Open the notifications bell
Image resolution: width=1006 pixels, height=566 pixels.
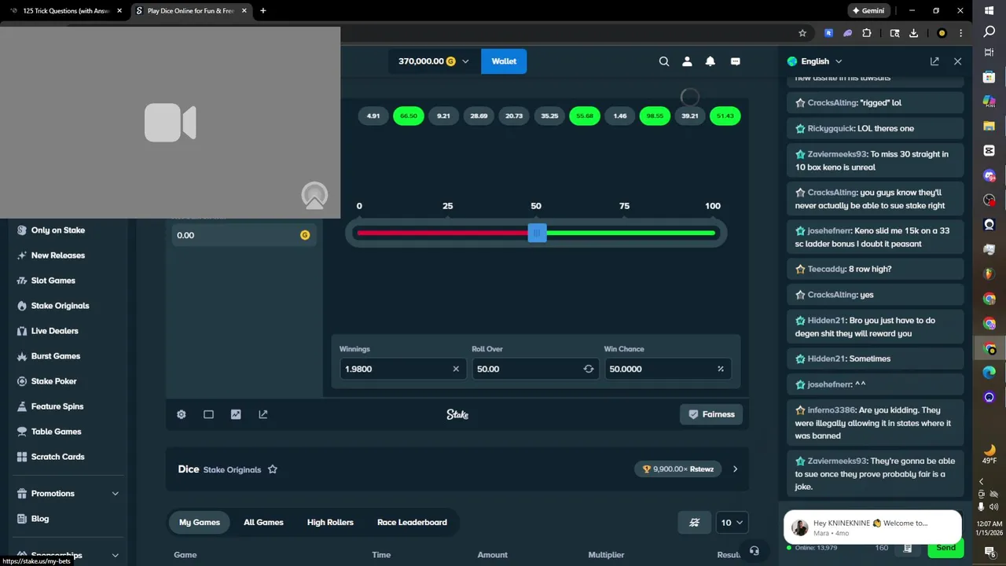[x=710, y=61]
